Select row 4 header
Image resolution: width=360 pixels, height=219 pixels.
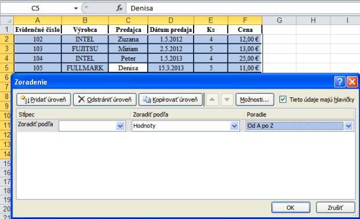pyautogui.click(x=6, y=59)
